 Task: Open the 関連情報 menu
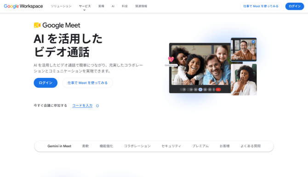[x=141, y=6]
